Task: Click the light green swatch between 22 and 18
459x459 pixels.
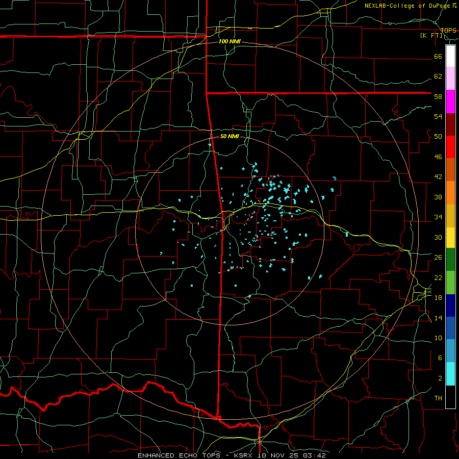Action: (x=450, y=283)
